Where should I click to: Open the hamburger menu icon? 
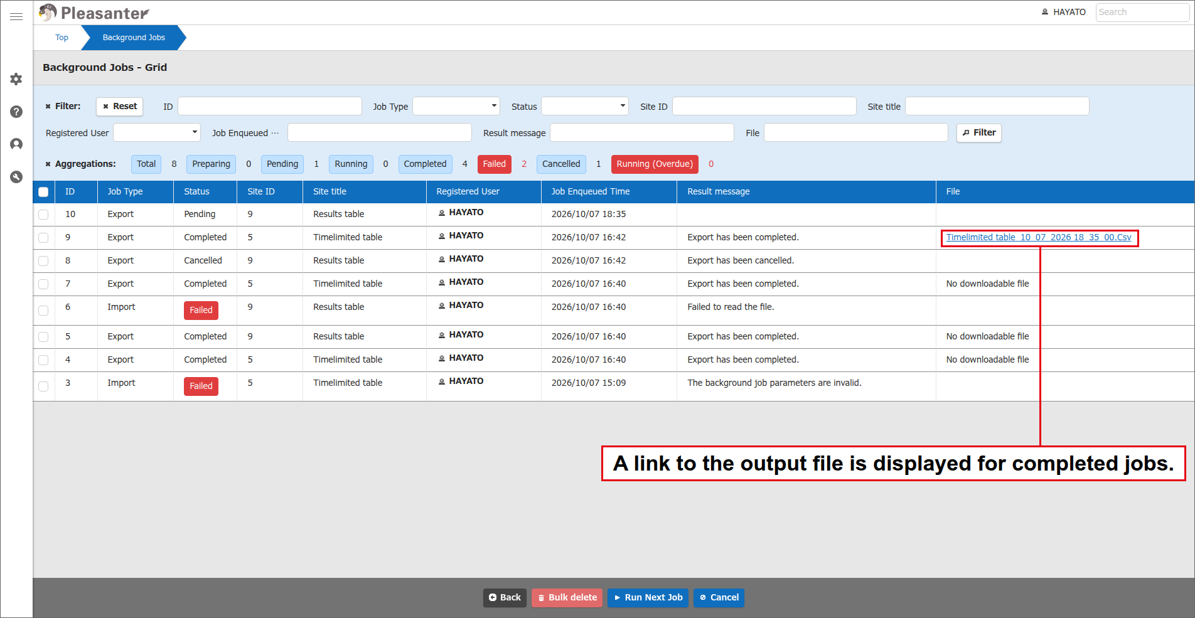coord(16,16)
